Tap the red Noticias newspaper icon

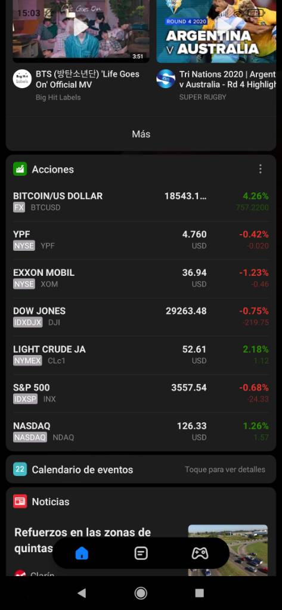click(20, 501)
